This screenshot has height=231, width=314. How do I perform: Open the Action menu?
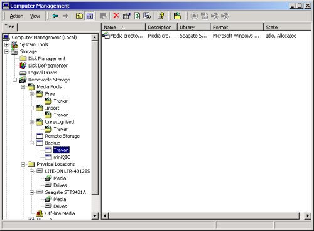pyautogui.click(x=16, y=16)
